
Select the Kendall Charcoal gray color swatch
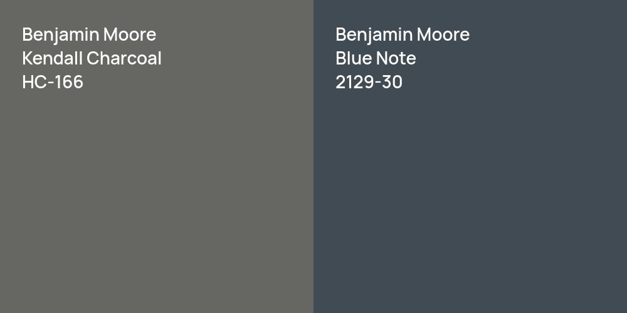pos(157,200)
